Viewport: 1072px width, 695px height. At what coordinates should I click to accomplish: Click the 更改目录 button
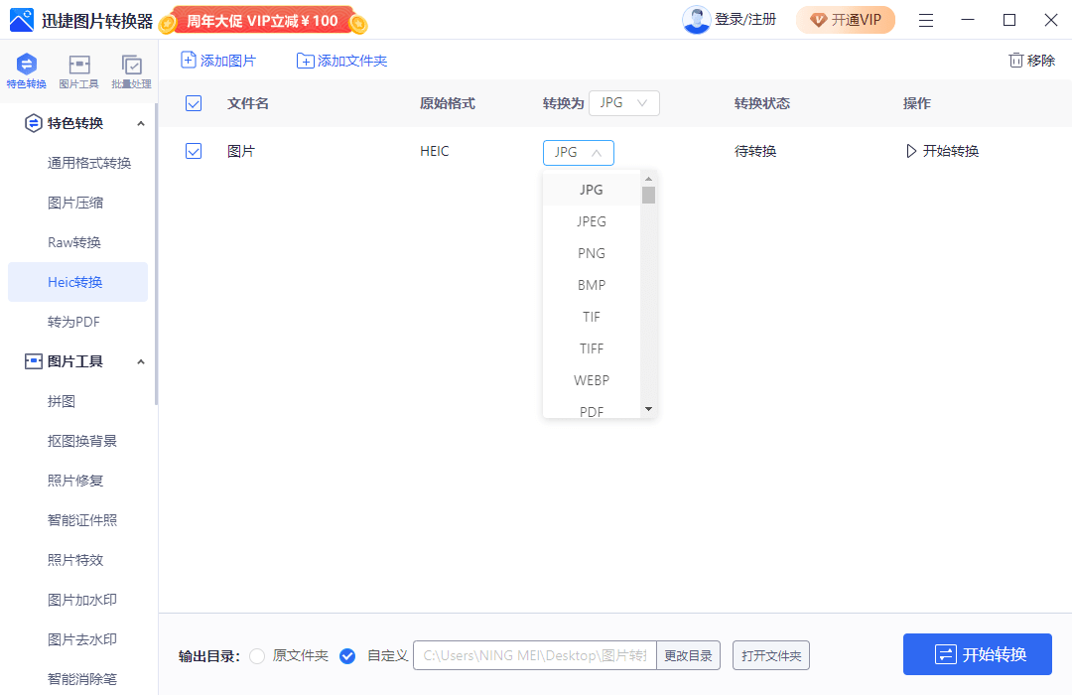pyautogui.click(x=688, y=656)
